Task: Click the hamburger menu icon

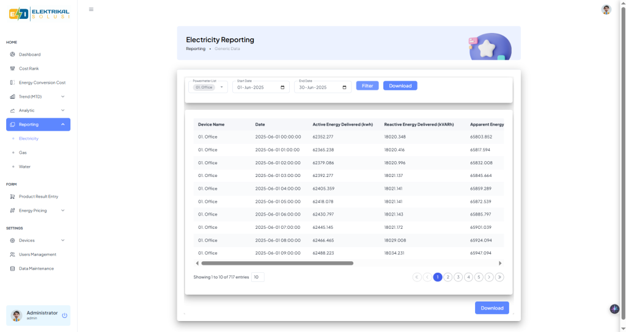Action: tap(91, 9)
